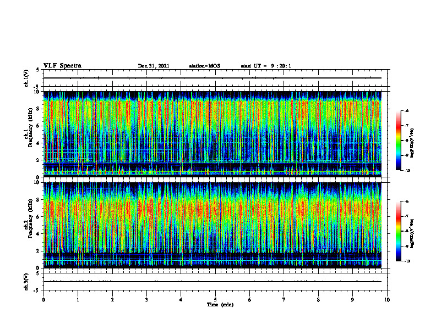Click the "4" kHz tick on ch.1 frequency axis
Viewport: 436px width, 336px height.
pos(39,143)
